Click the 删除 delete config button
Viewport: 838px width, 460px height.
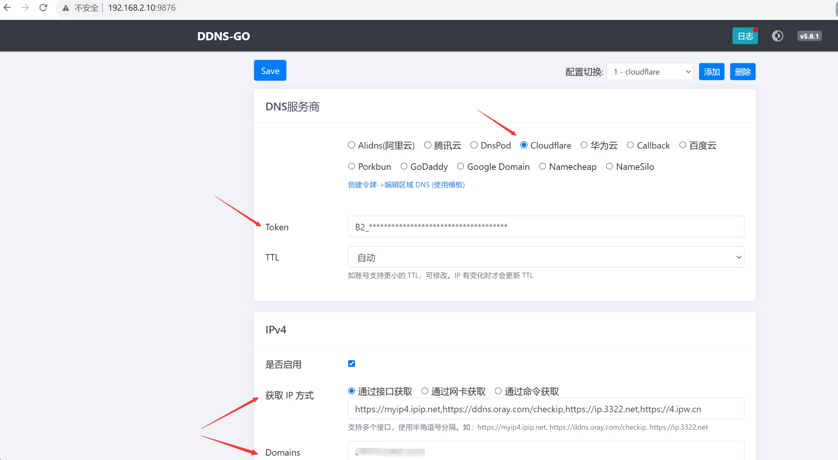(743, 72)
